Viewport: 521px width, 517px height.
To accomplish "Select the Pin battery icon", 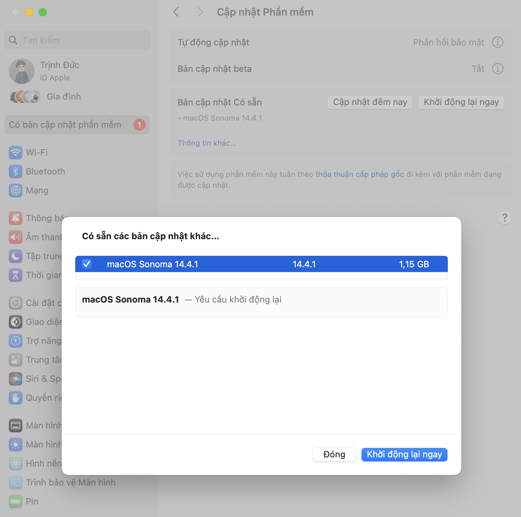I will coord(16,501).
